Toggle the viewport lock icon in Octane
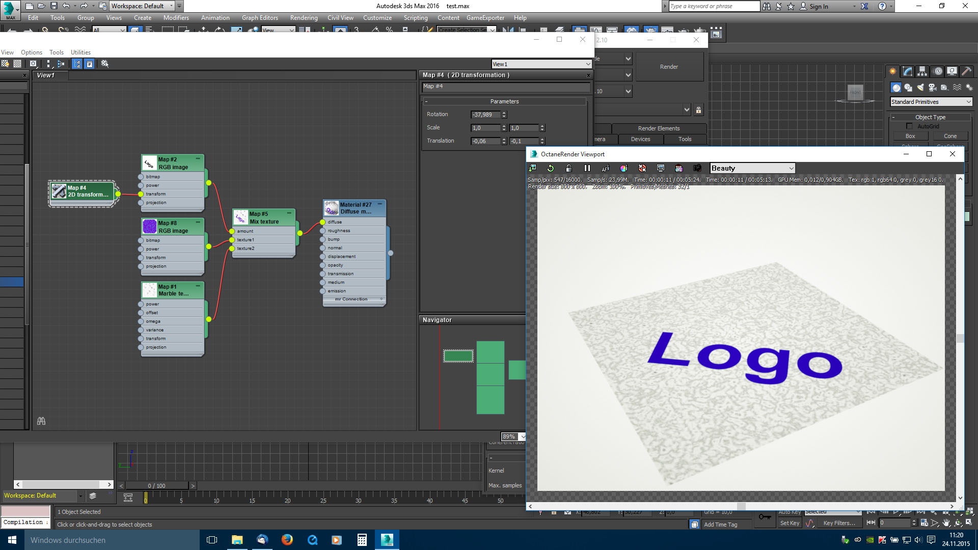The height and width of the screenshot is (550, 978). (x=569, y=168)
